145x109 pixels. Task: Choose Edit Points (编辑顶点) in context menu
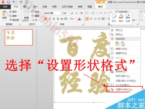(125, 53)
